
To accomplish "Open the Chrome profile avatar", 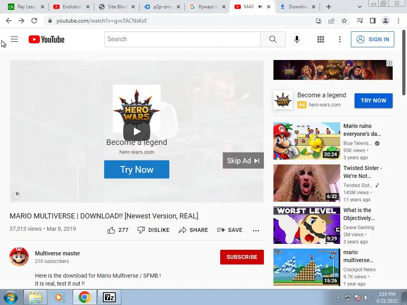I will tap(386, 21).
